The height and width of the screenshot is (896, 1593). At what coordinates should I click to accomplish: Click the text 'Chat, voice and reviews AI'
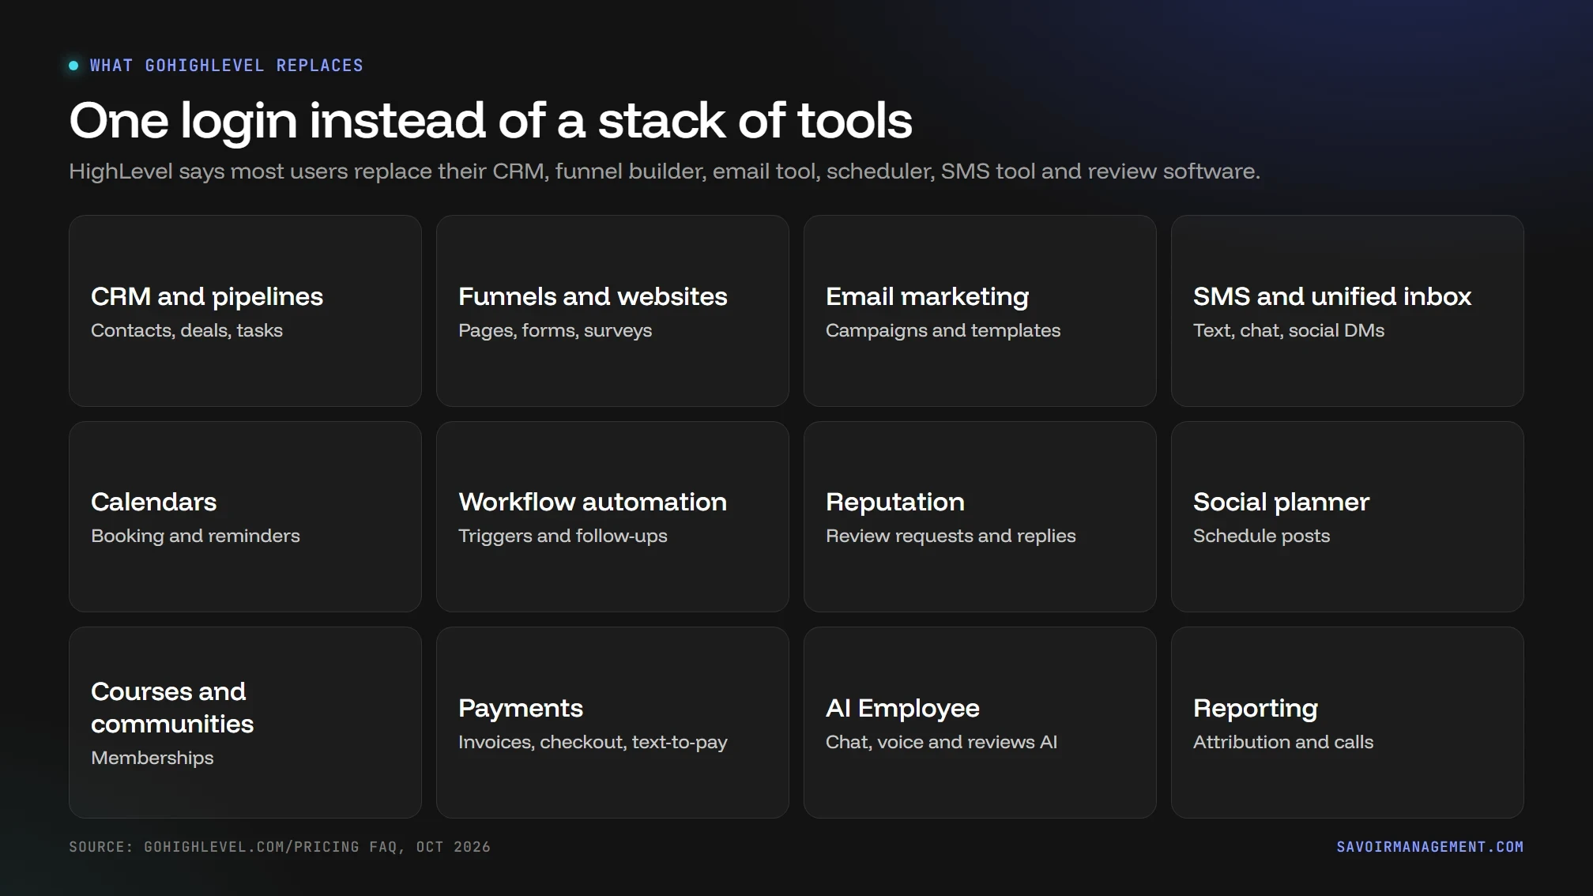coord(941,742)
